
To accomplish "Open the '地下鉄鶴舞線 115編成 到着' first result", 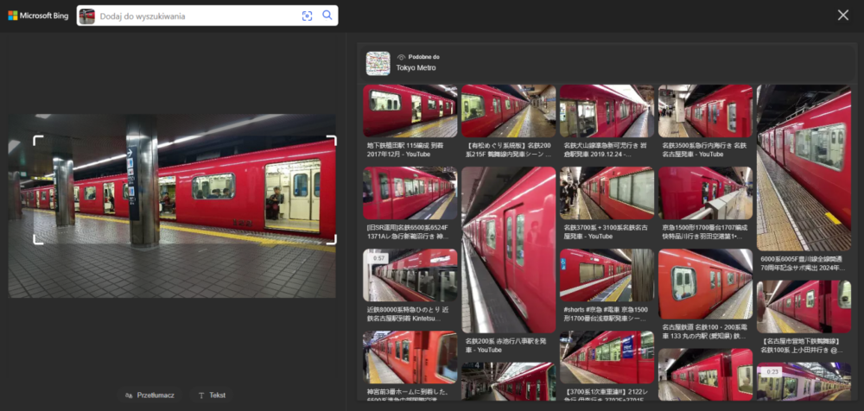I will click(410, 111).
